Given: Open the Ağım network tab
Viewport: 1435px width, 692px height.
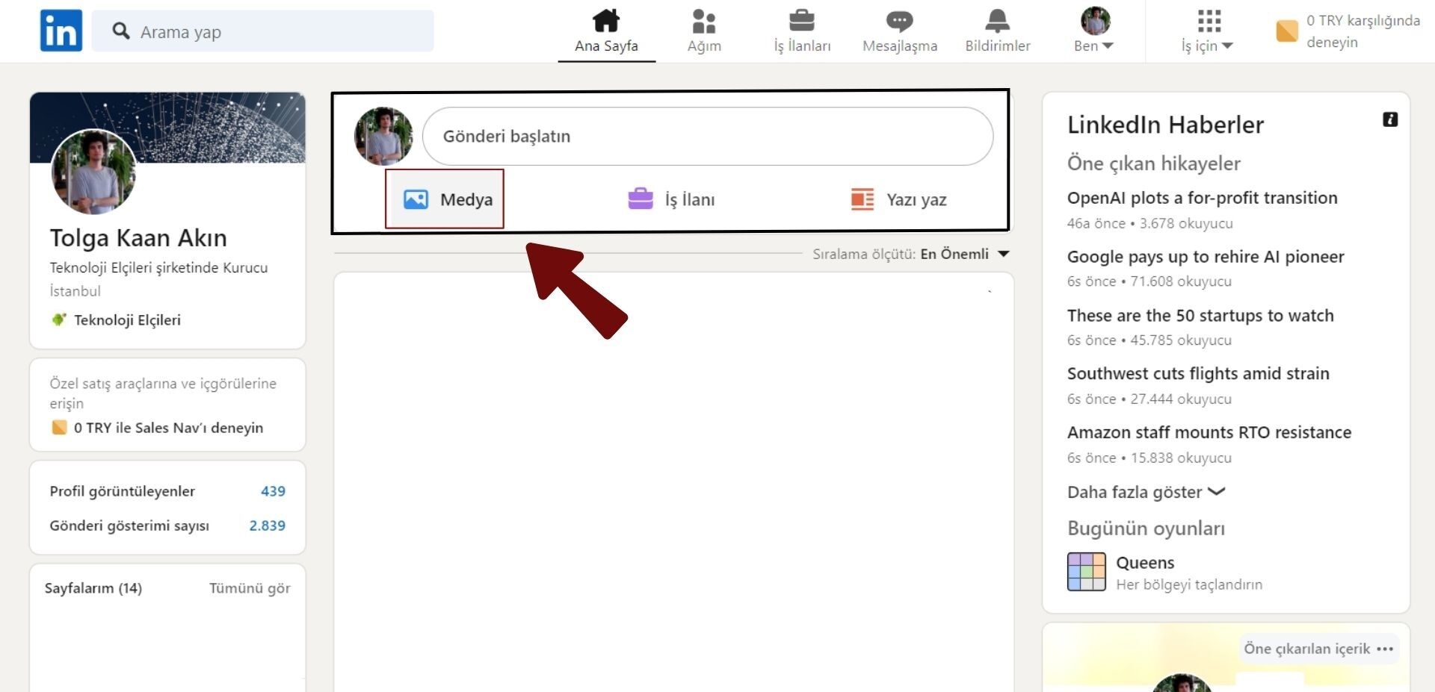Looking at the screenshot, I should pos(704,31).
